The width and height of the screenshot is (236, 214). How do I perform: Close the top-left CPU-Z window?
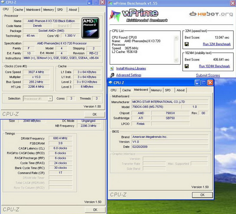102,2
